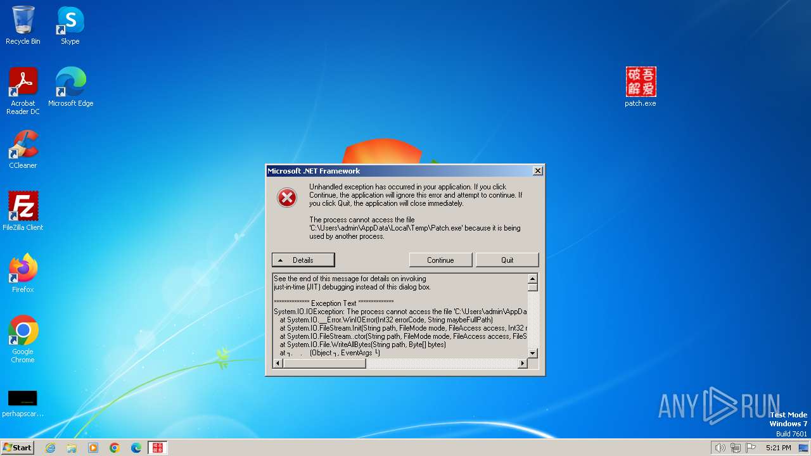Viewport: 811px width, 456px height.
Task: Click the 'process cannot access the file' message
Action: [x=415, y=228]
